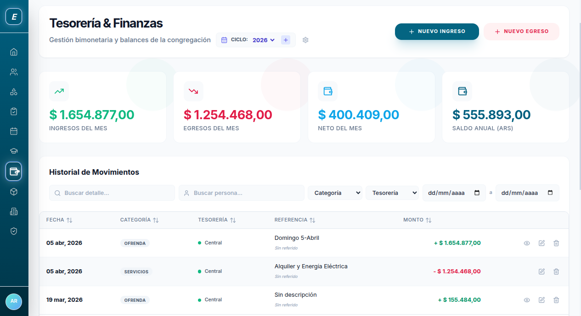Click the Nuevo Ingreso button
The height and width of the screenshot is (316, 581).
(437, 32)
